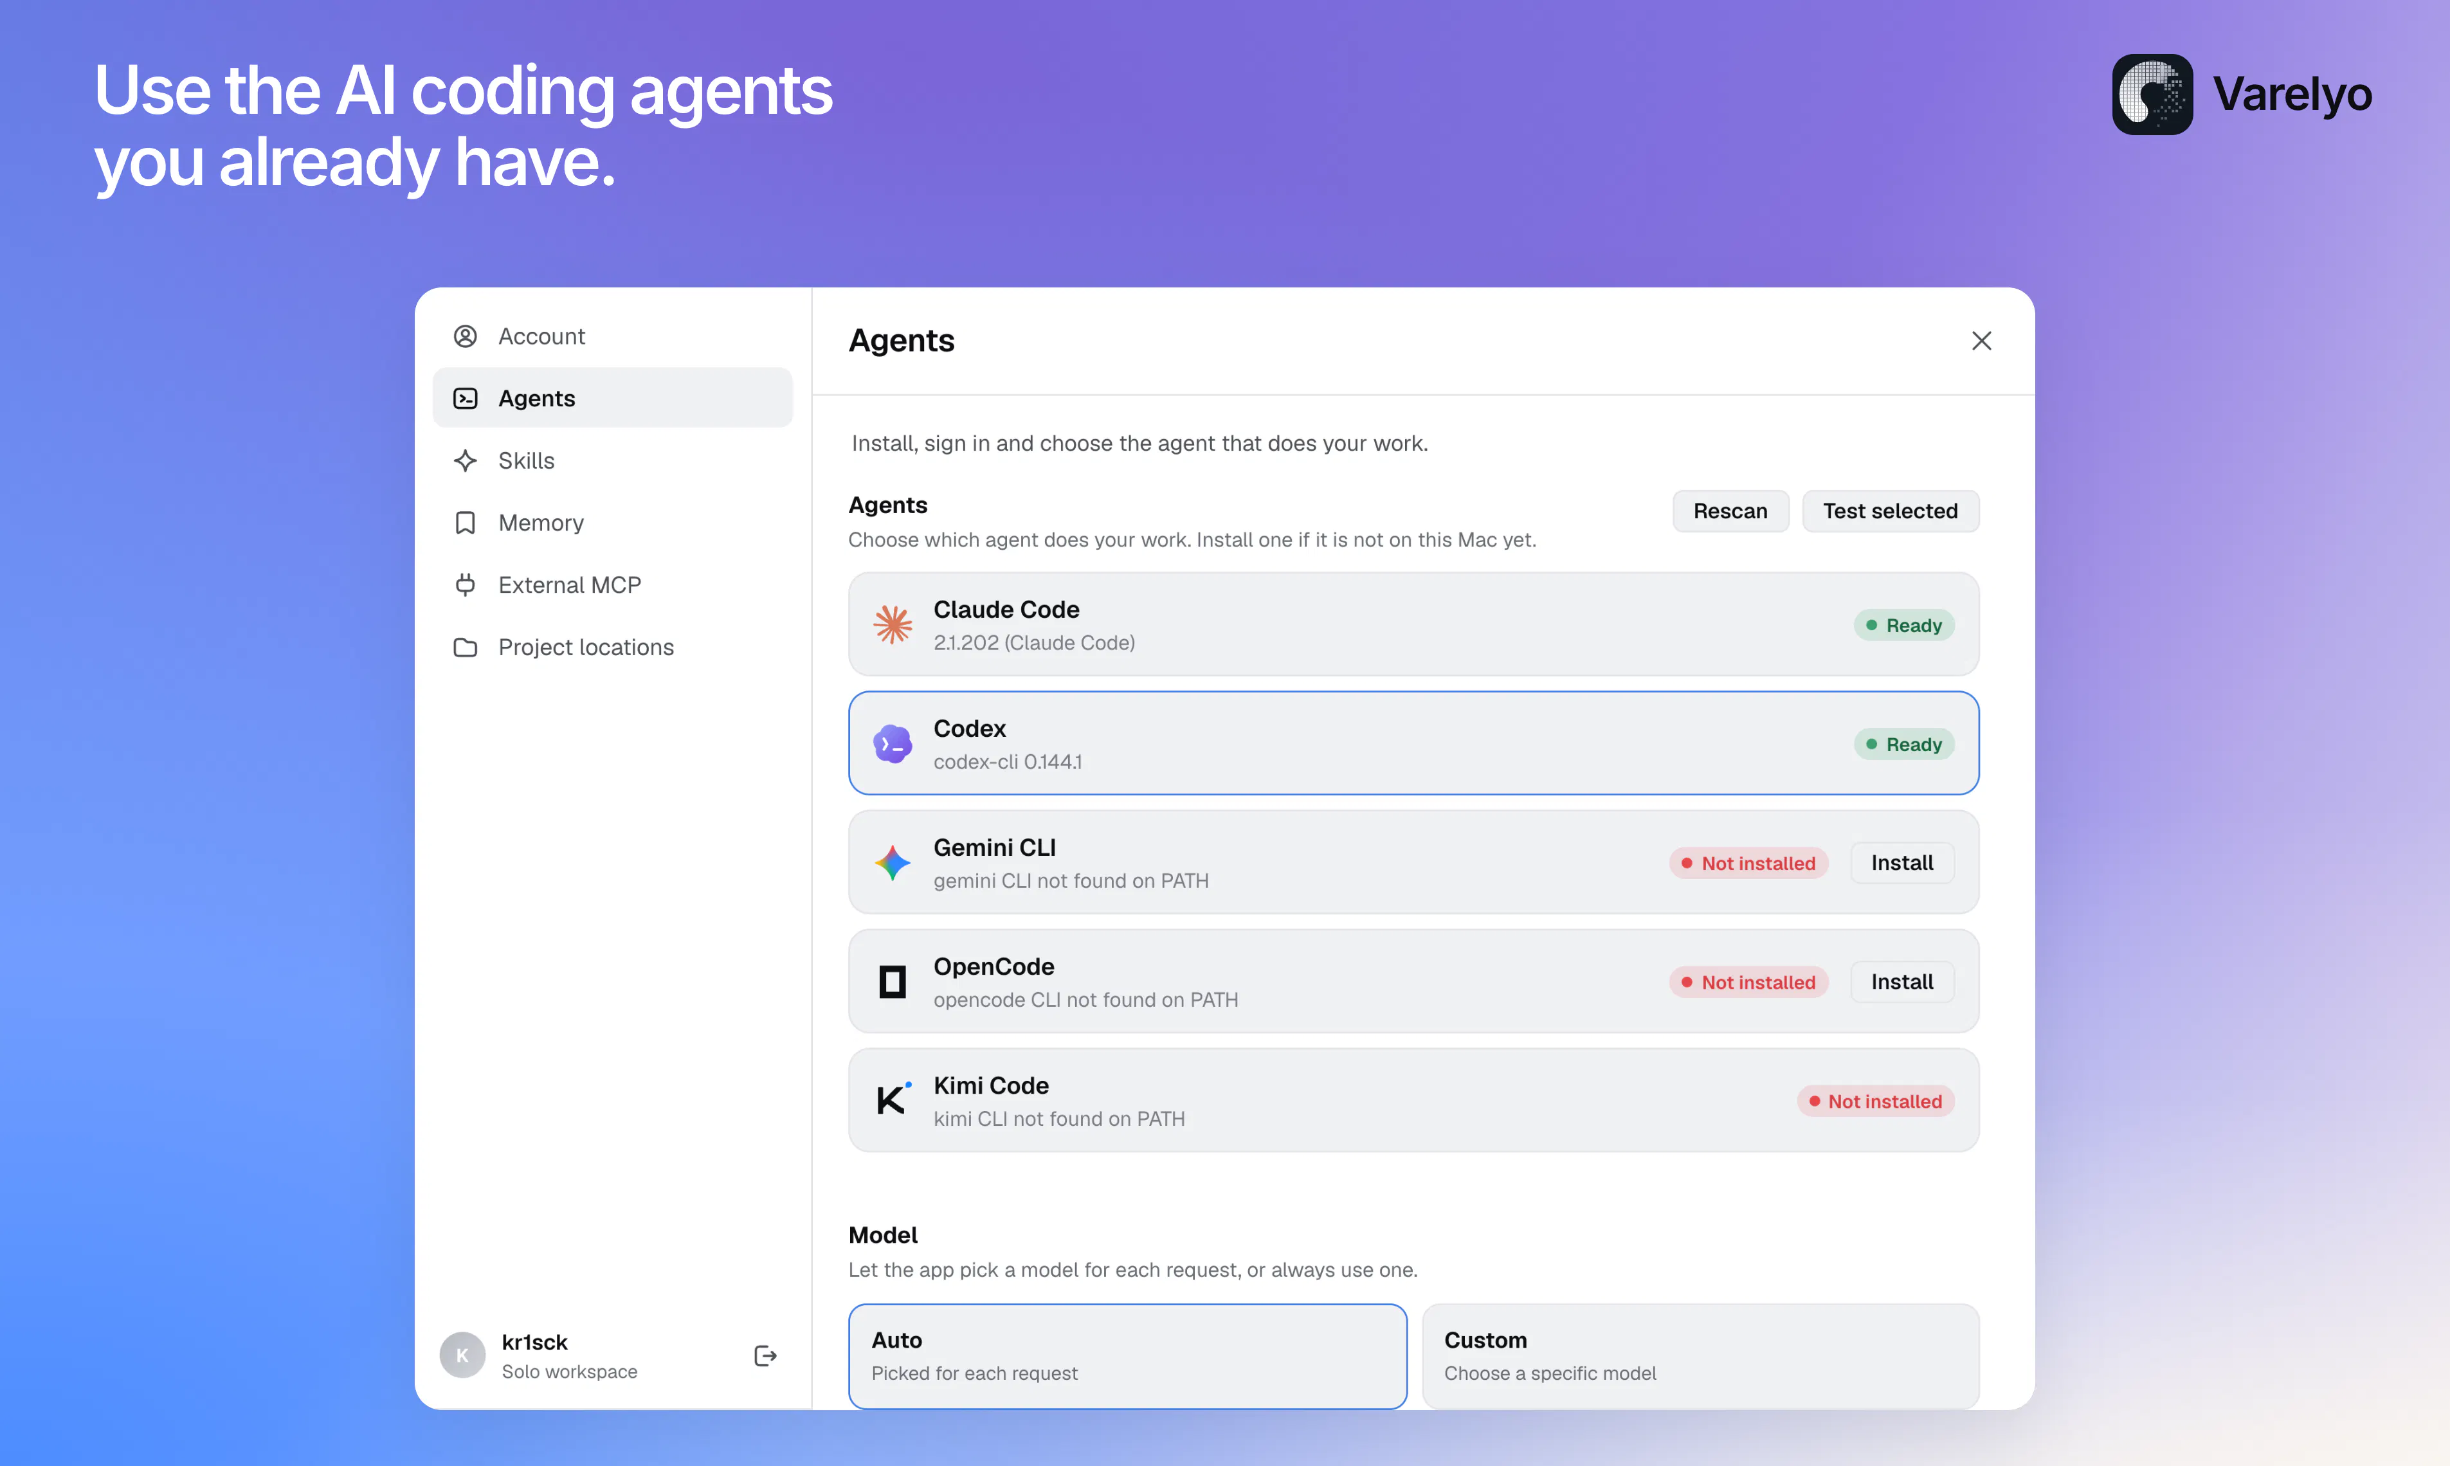Click the OpenCode square logo

point(893,982)
